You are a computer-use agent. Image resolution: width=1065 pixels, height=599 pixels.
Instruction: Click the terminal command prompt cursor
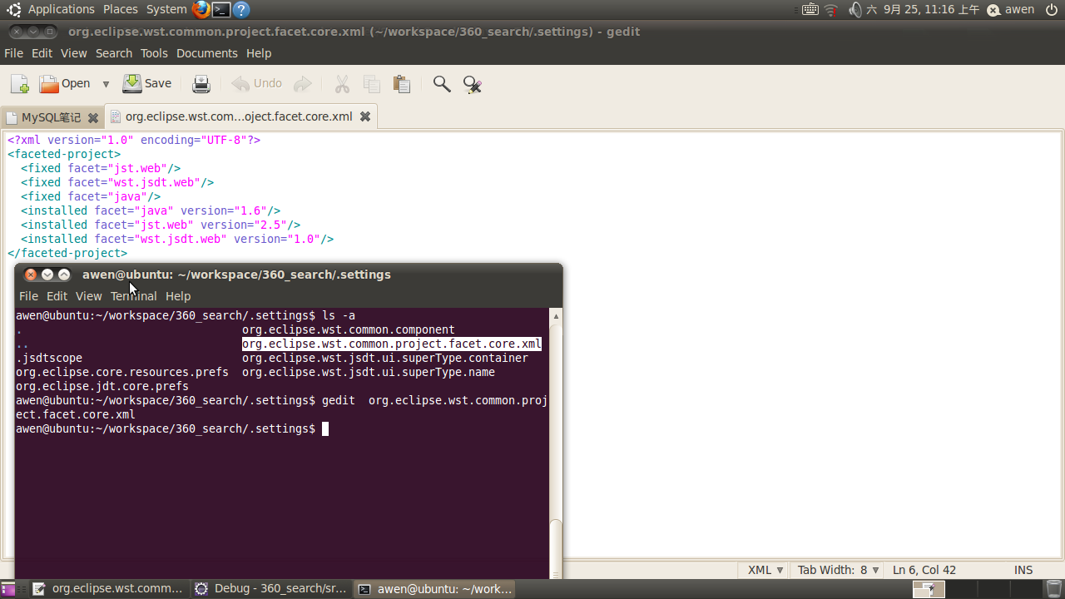325,428
